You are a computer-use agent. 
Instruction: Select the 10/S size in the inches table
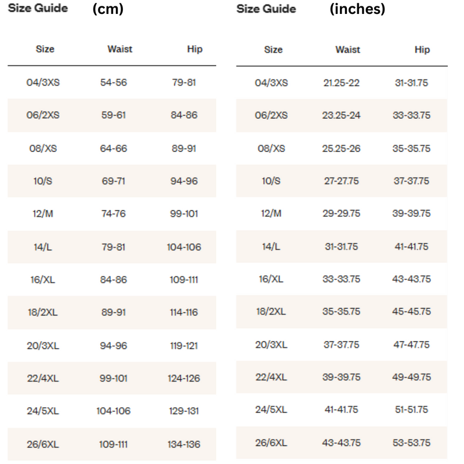tap(271, 181)
